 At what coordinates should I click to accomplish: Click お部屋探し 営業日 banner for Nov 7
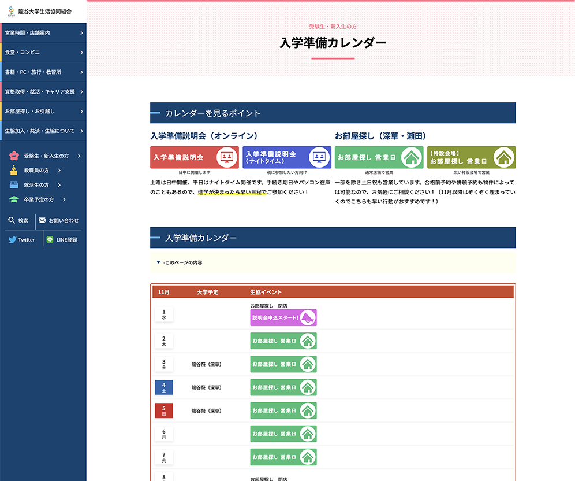pyautogui.click(x=283, y=457)
